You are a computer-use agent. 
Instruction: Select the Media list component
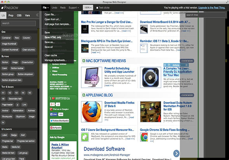[16, 147]
